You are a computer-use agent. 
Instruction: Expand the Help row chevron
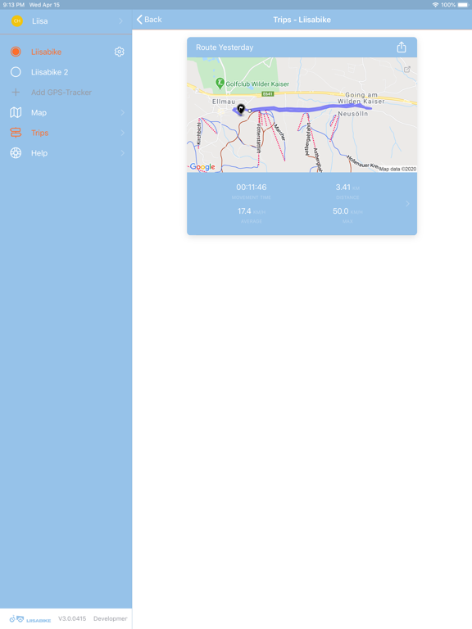pos(122,153)
